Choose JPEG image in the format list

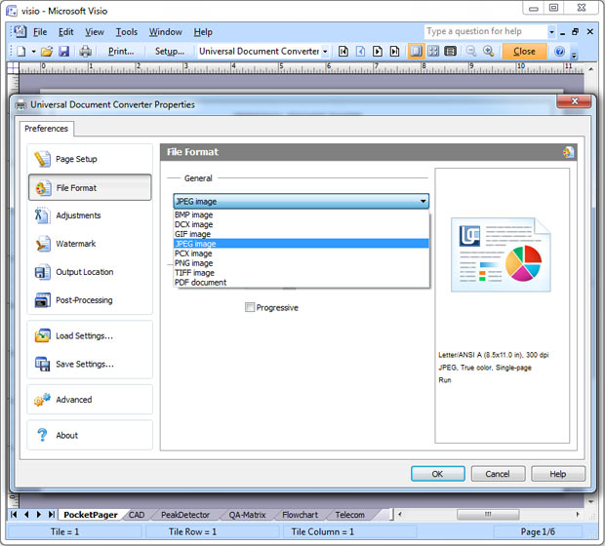pos(301,244)
